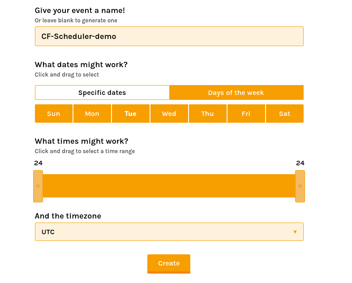Select the Days of the week tab
The image size is (352, 283).
point(236,93)
